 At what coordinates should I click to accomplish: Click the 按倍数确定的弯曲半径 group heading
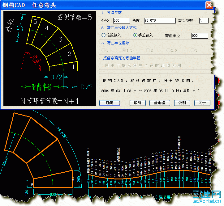[x=122, y=58]
